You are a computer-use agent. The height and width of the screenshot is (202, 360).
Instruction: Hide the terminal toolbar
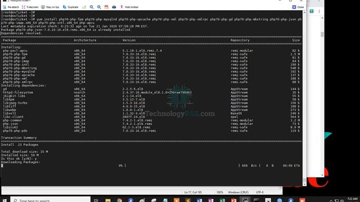pos(129,7)
